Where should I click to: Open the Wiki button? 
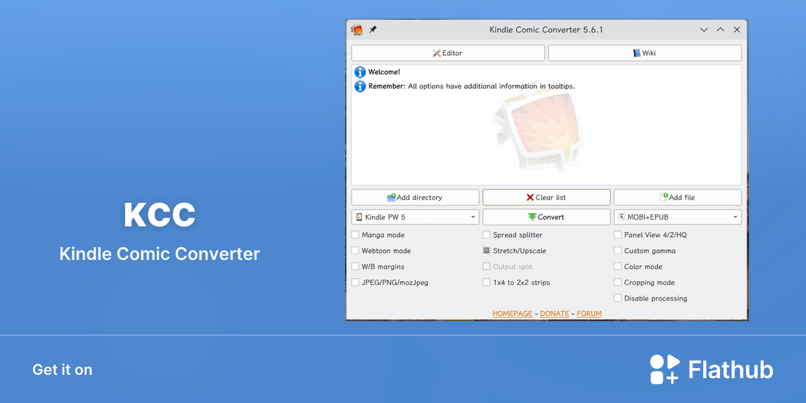click(645, 53)
